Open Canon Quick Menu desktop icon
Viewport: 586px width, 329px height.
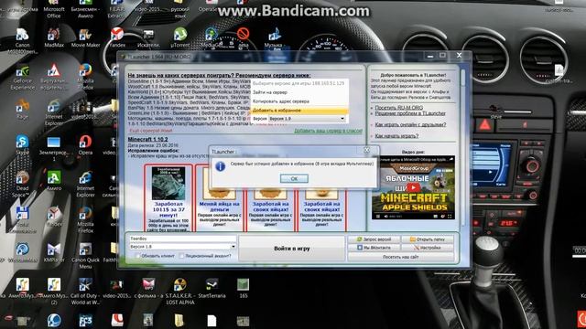coord(85,256)
